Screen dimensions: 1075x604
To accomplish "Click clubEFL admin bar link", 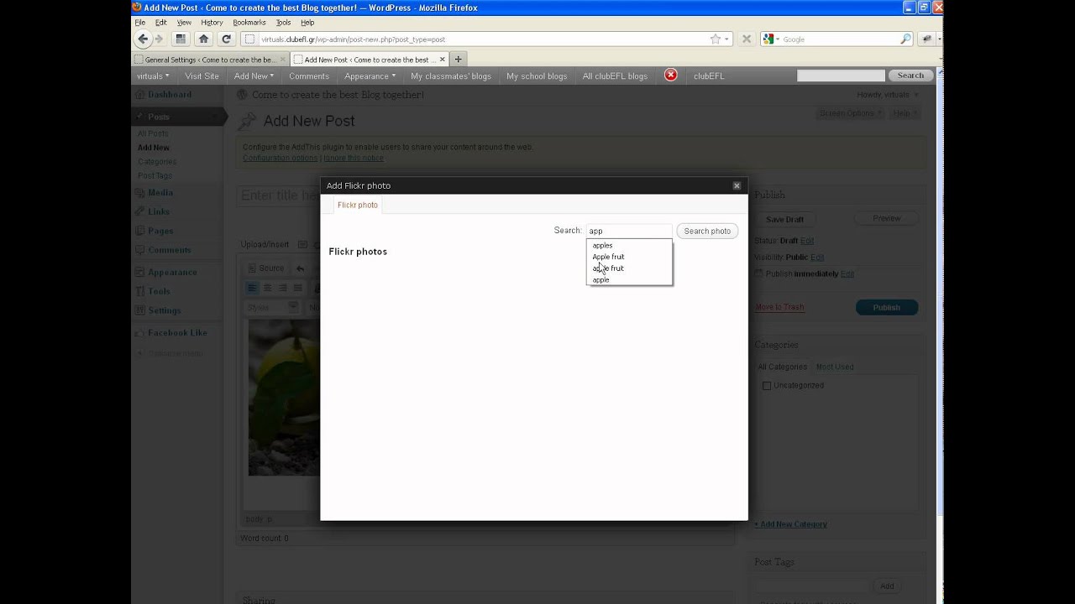I will click(709, 75).
